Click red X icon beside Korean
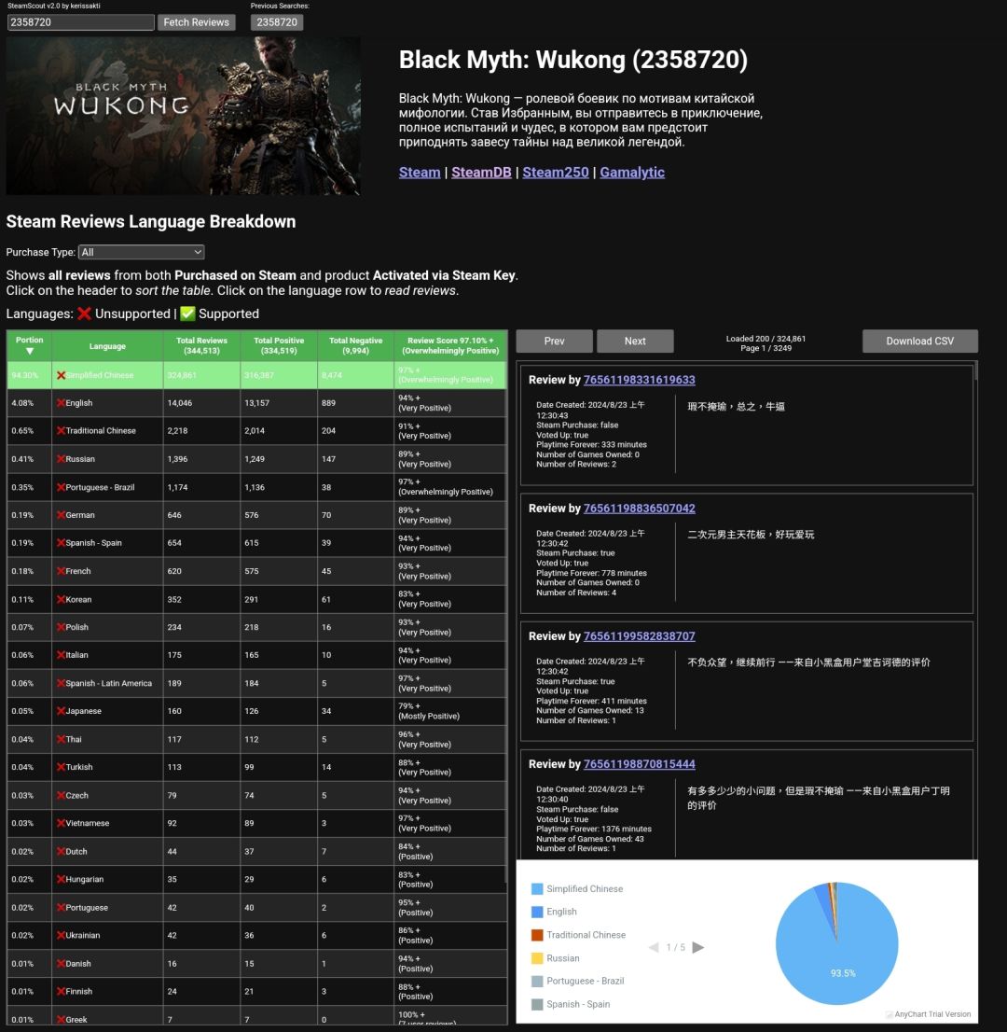Image resolution: width=1007 pixels, height=1032 pixels. click(x=61, y=599)
